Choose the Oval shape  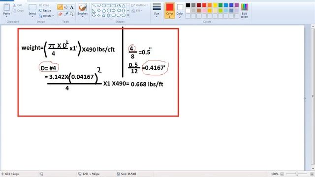104,5
